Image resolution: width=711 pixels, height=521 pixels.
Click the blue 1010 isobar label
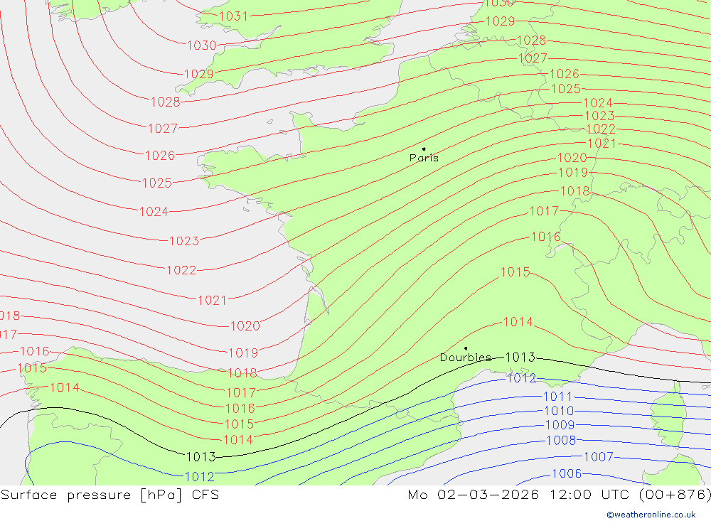coord(559,411)
